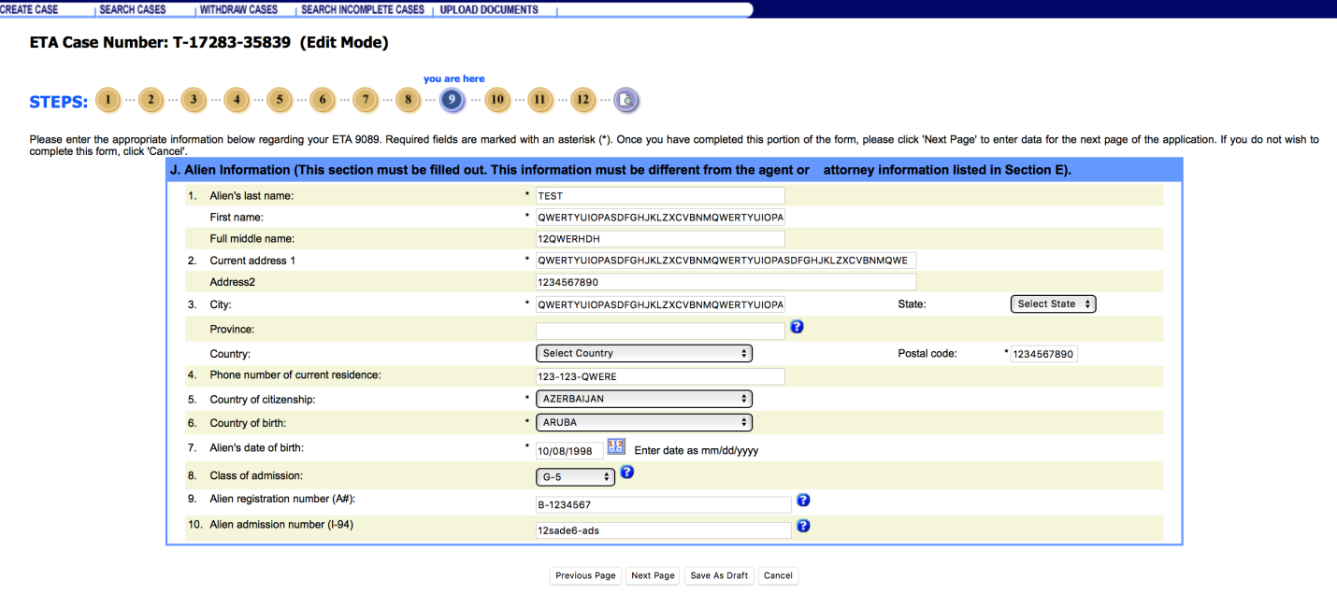Show help for the Province field
The width and height of the screenshot is (1337, 593).
[797, 327]
